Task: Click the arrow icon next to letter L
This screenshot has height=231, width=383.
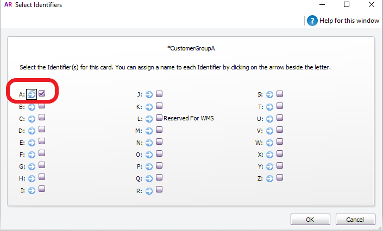Action: (149, 119)
